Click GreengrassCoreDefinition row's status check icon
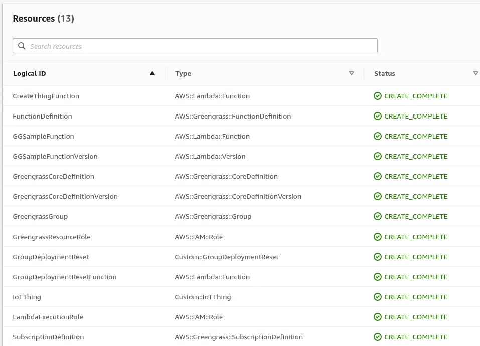The image size is (480, 346). (378, 177)
